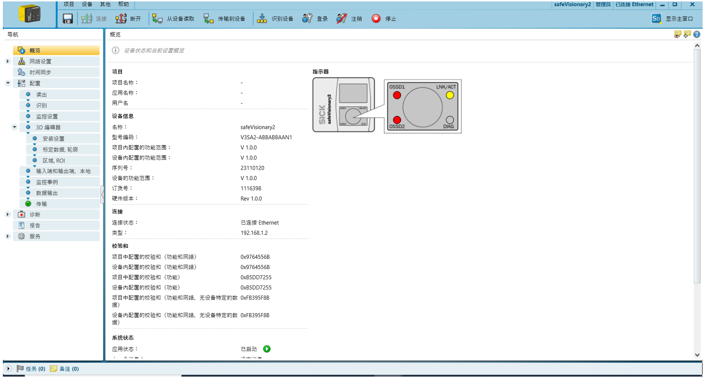This screenshot has height=379, width=705.
Task: Click 传输到设备 transfer to device
Action: pos(224,19)
